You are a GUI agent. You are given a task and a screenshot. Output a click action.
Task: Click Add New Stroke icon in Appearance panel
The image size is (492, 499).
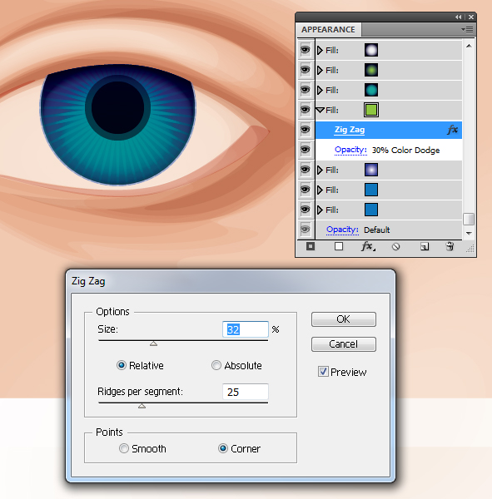(x=311, y=247)
